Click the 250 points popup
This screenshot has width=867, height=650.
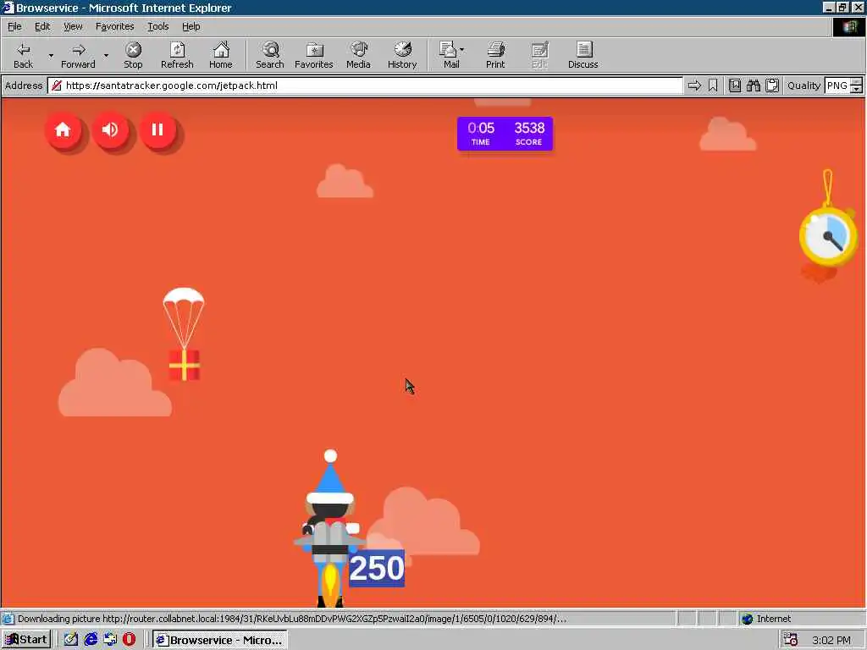point(377,568)
